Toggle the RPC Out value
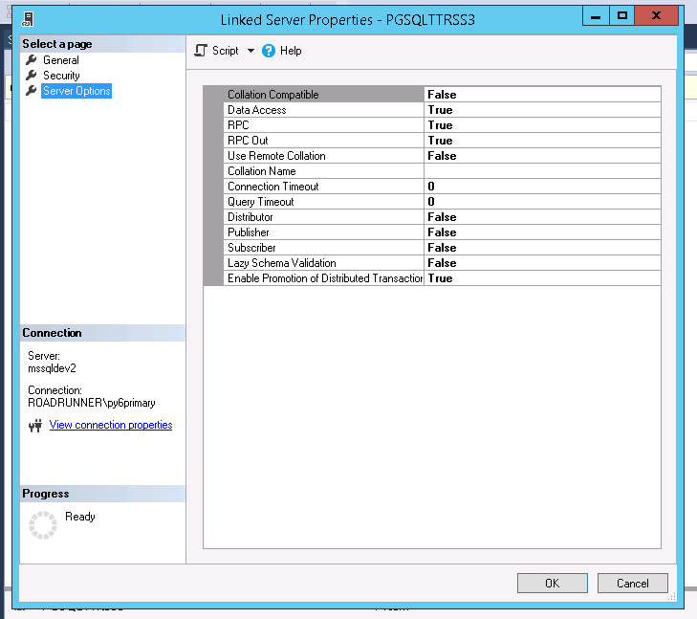Viewport: 697px width, 619px height. point(542,141)
